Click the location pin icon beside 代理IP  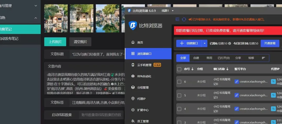coord(133,99)
